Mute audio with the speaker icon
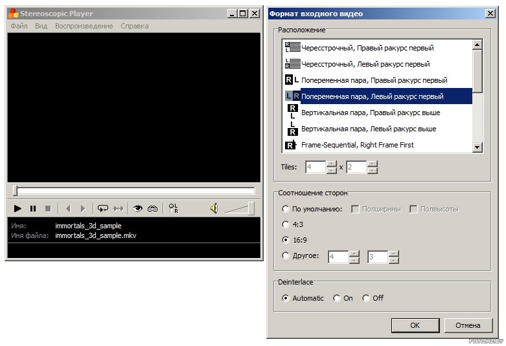The height and width of the screenshot is (346, 506). [x=214, y=208]
